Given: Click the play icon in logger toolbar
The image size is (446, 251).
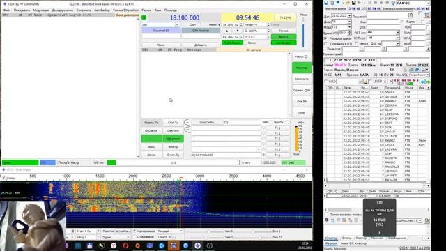Looking at the screenshot, I should (360, 3).
